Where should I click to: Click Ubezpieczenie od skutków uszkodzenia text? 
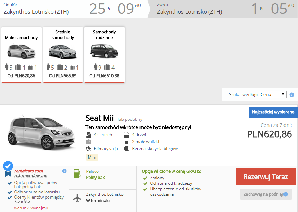click(175, 192)
